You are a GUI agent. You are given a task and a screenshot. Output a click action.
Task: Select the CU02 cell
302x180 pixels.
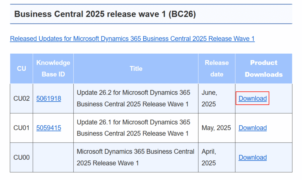[x=21, y=98]
